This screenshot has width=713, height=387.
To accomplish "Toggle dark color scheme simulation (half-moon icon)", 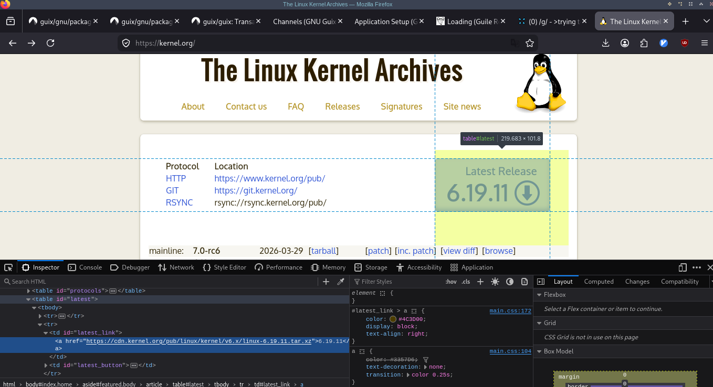I will coord(509,282).
